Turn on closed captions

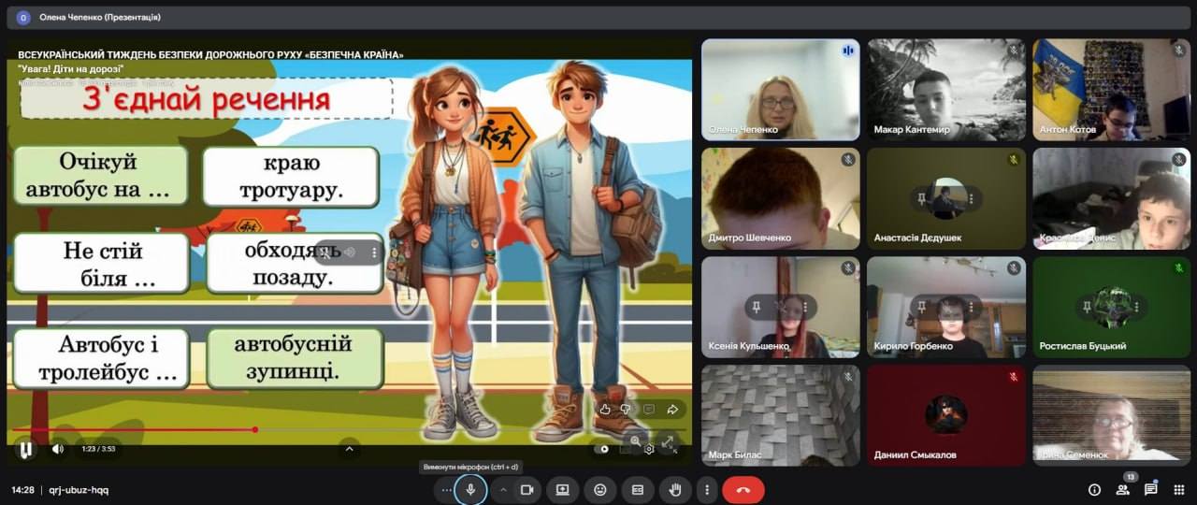pos(637,489)
